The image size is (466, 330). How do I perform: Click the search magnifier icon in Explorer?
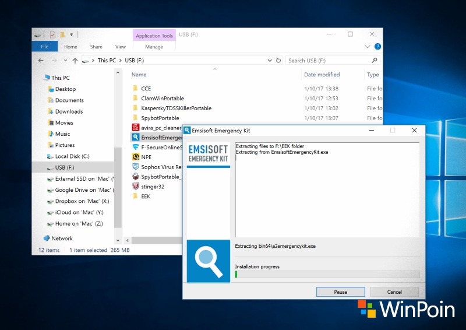(x=375, y=61)
